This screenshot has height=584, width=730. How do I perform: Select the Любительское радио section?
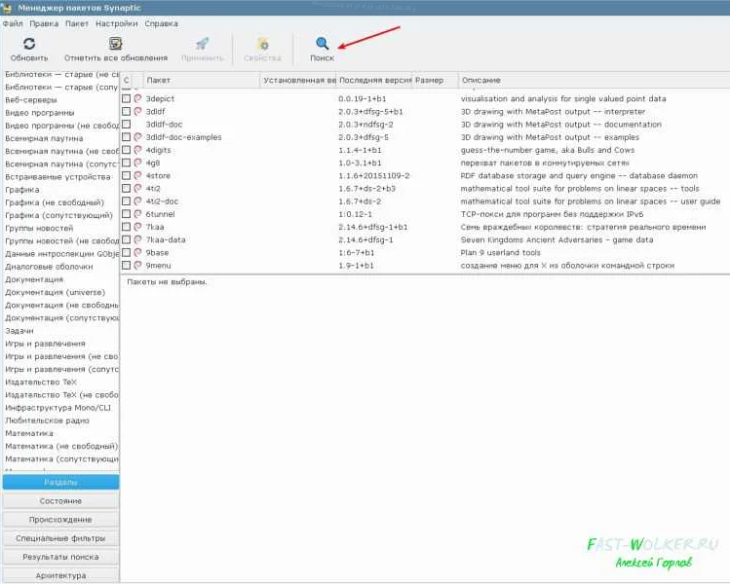click(47, 420)
